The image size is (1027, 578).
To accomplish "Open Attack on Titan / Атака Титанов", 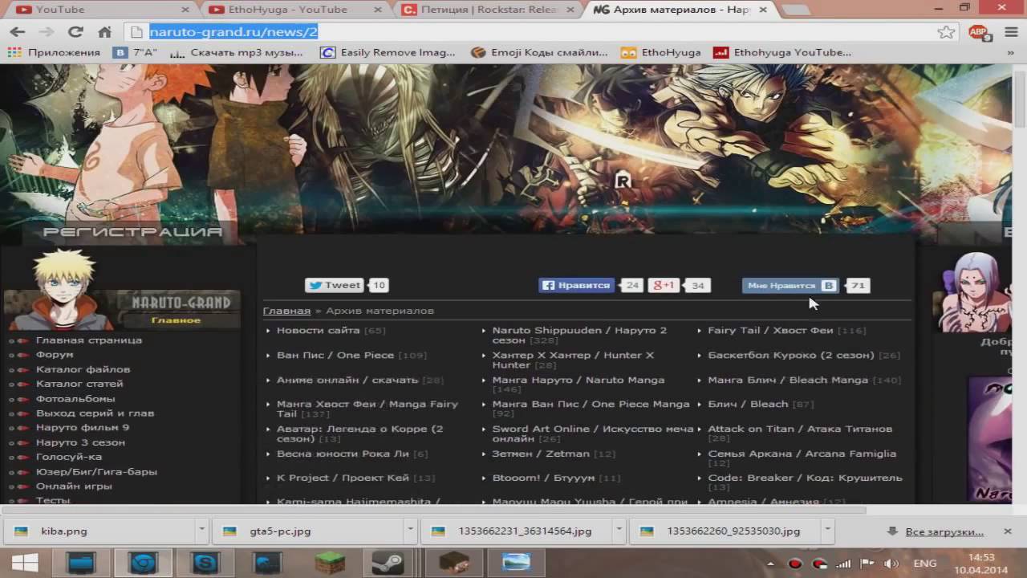I will tap(800, 429).
